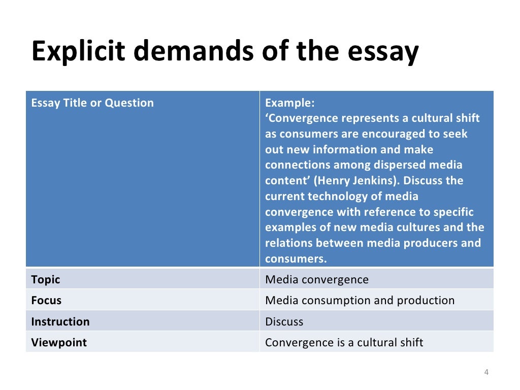Click the 'Focus' row label
The width and height of the screenshot is (520, 390).
(46, 300)
